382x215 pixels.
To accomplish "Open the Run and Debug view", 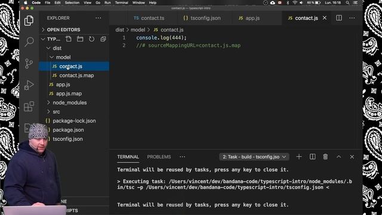I will pyautogui.click(x=29, y=85).
